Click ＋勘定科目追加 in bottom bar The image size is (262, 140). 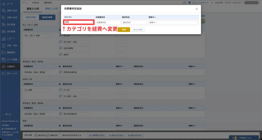[116, 135]
